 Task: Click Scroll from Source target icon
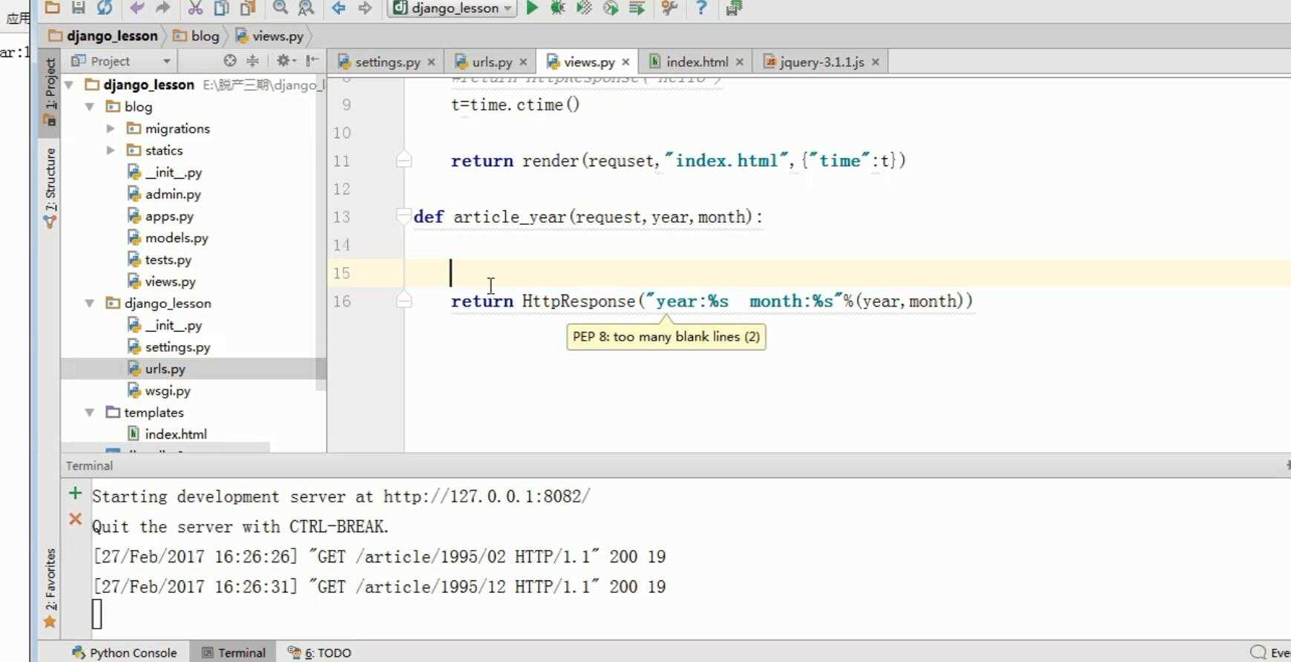pyautogui.click(x=230, y=61)
